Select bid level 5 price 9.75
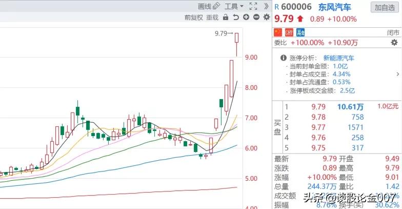The width and height of the screenshot is (402, 209). [318, 148]
